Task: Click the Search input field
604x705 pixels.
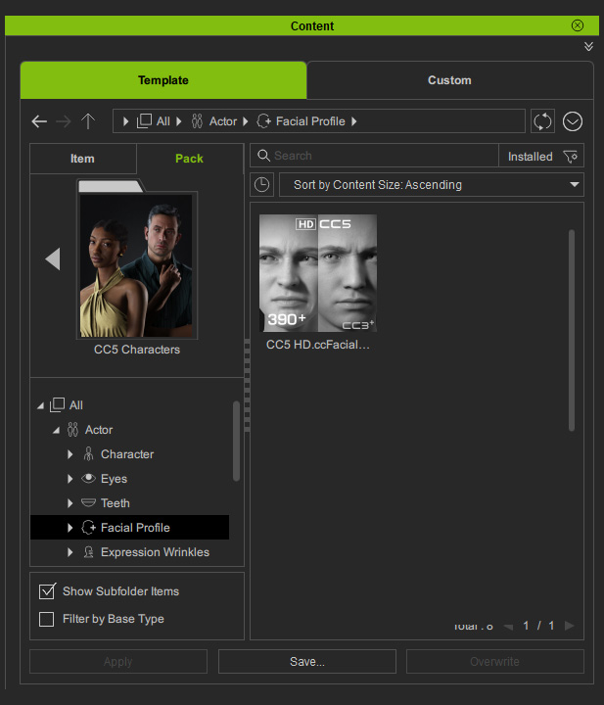Action: coord(378,156)
